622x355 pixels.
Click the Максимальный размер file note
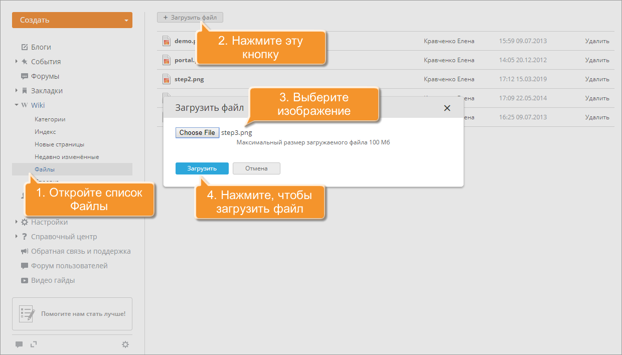pos(314,142)
